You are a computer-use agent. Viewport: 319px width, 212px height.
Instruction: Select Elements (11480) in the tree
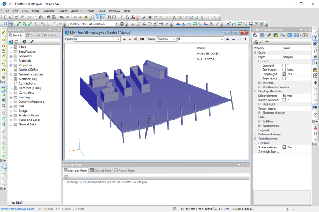tap(30, 88)
